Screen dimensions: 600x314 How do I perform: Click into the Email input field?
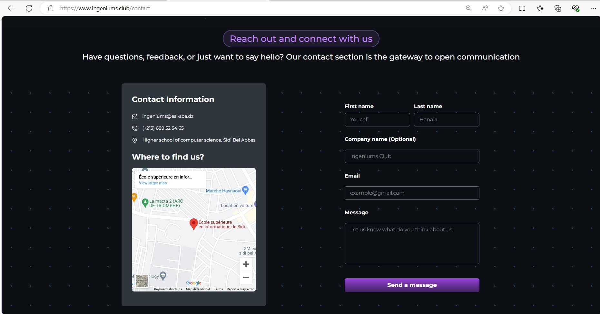tap(412, 193)
